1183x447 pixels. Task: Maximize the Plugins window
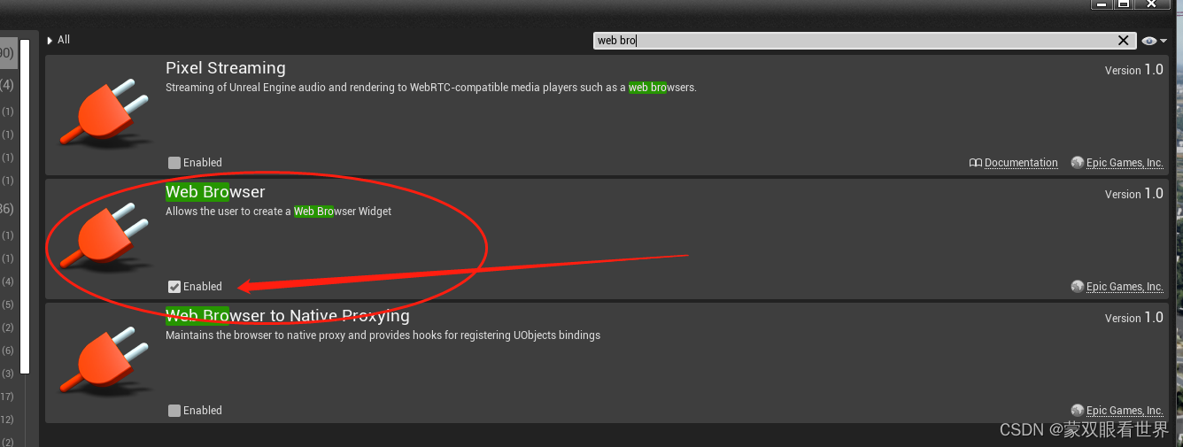pos(1124,4)
